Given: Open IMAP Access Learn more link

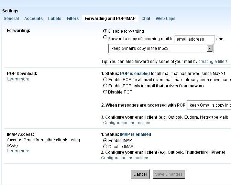Looking at the screenshot, I should [x=18, y=151].
